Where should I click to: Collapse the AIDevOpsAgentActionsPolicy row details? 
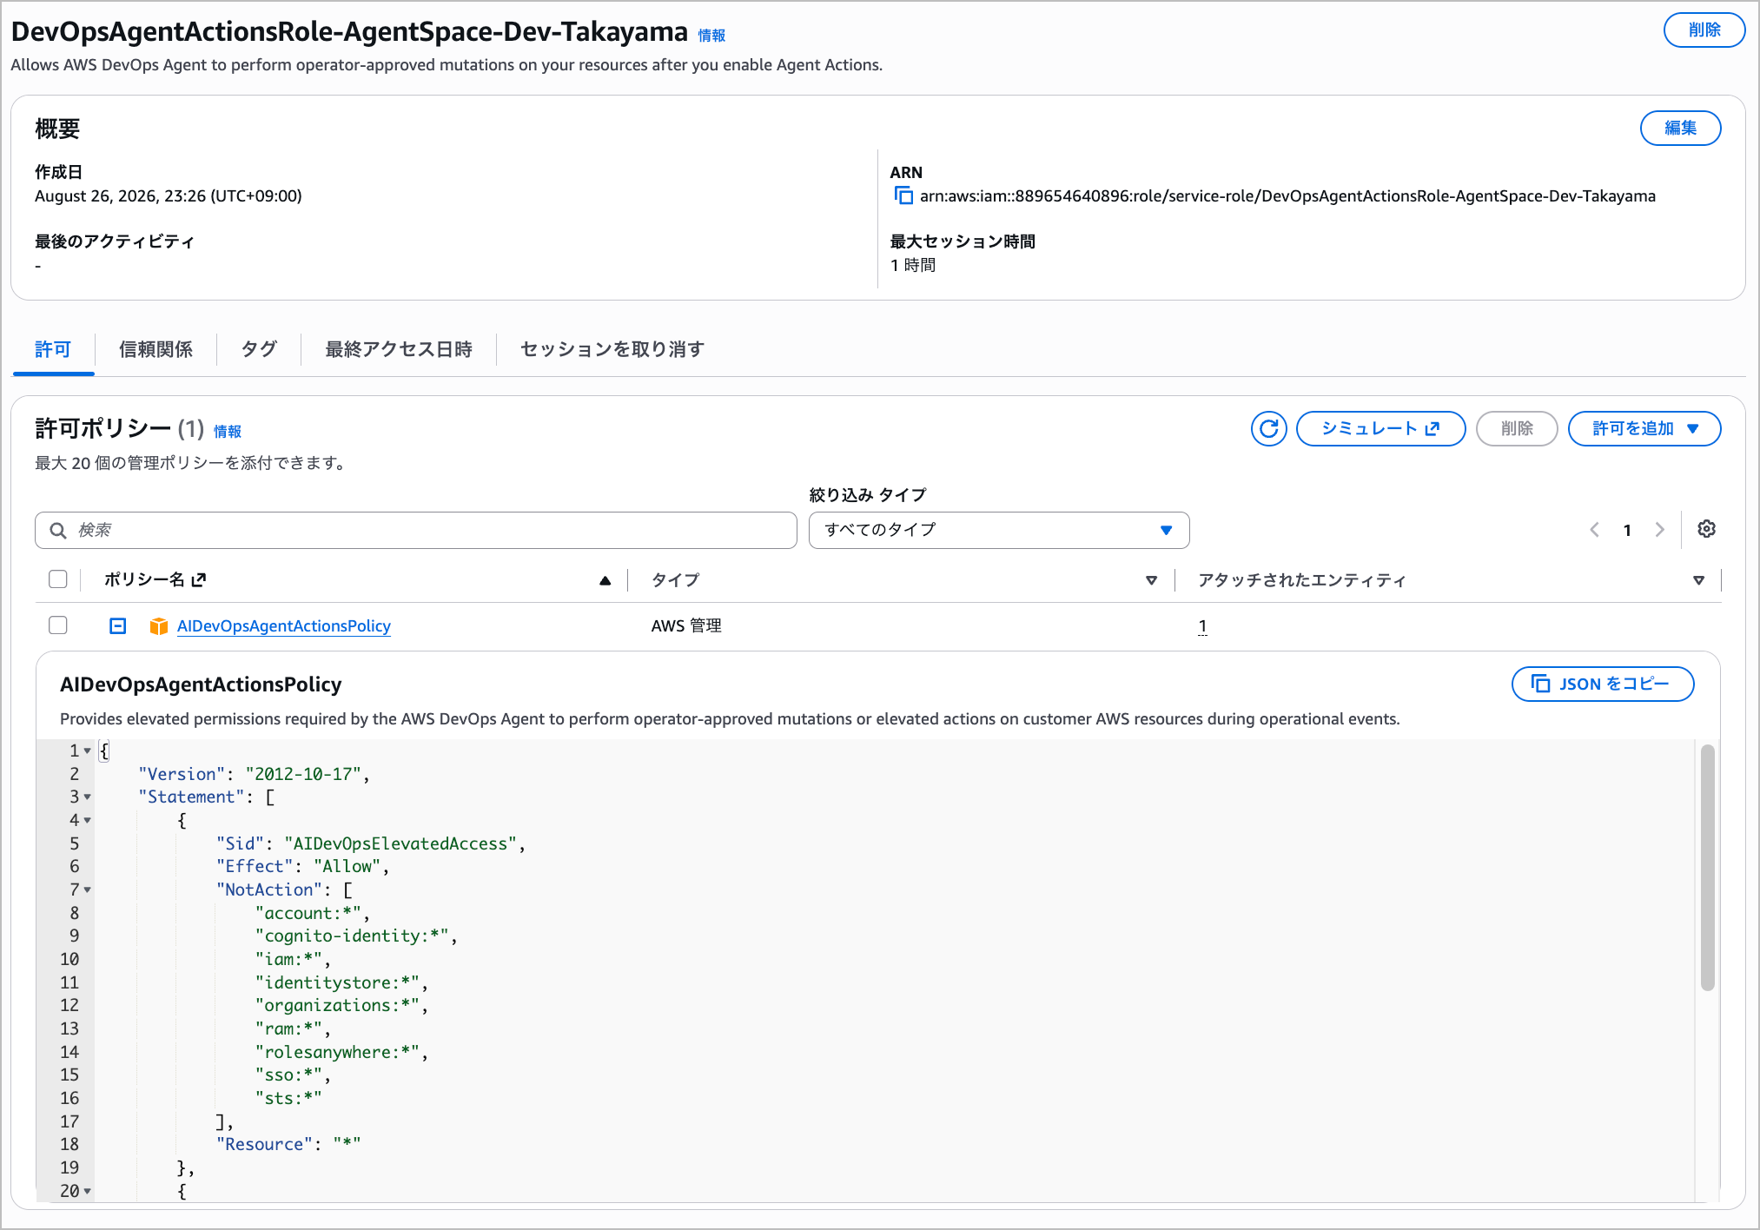[x=118, y=625]
